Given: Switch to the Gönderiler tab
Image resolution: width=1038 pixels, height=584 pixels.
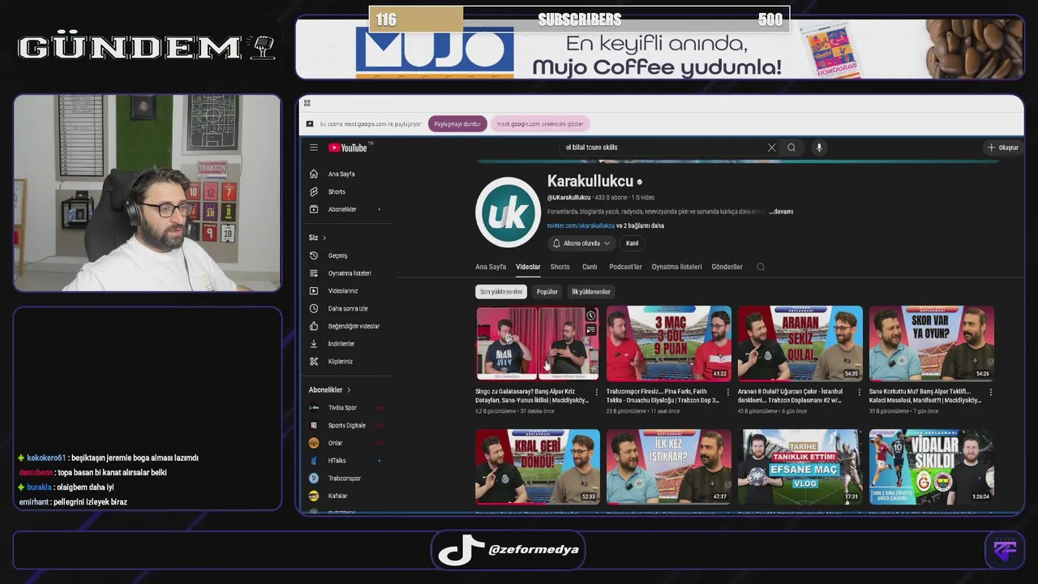Looking at the screenshot, I should point(727,267).
